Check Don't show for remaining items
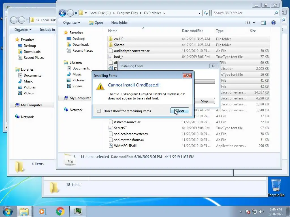This screenshot has height=217, width=290. 99,111
